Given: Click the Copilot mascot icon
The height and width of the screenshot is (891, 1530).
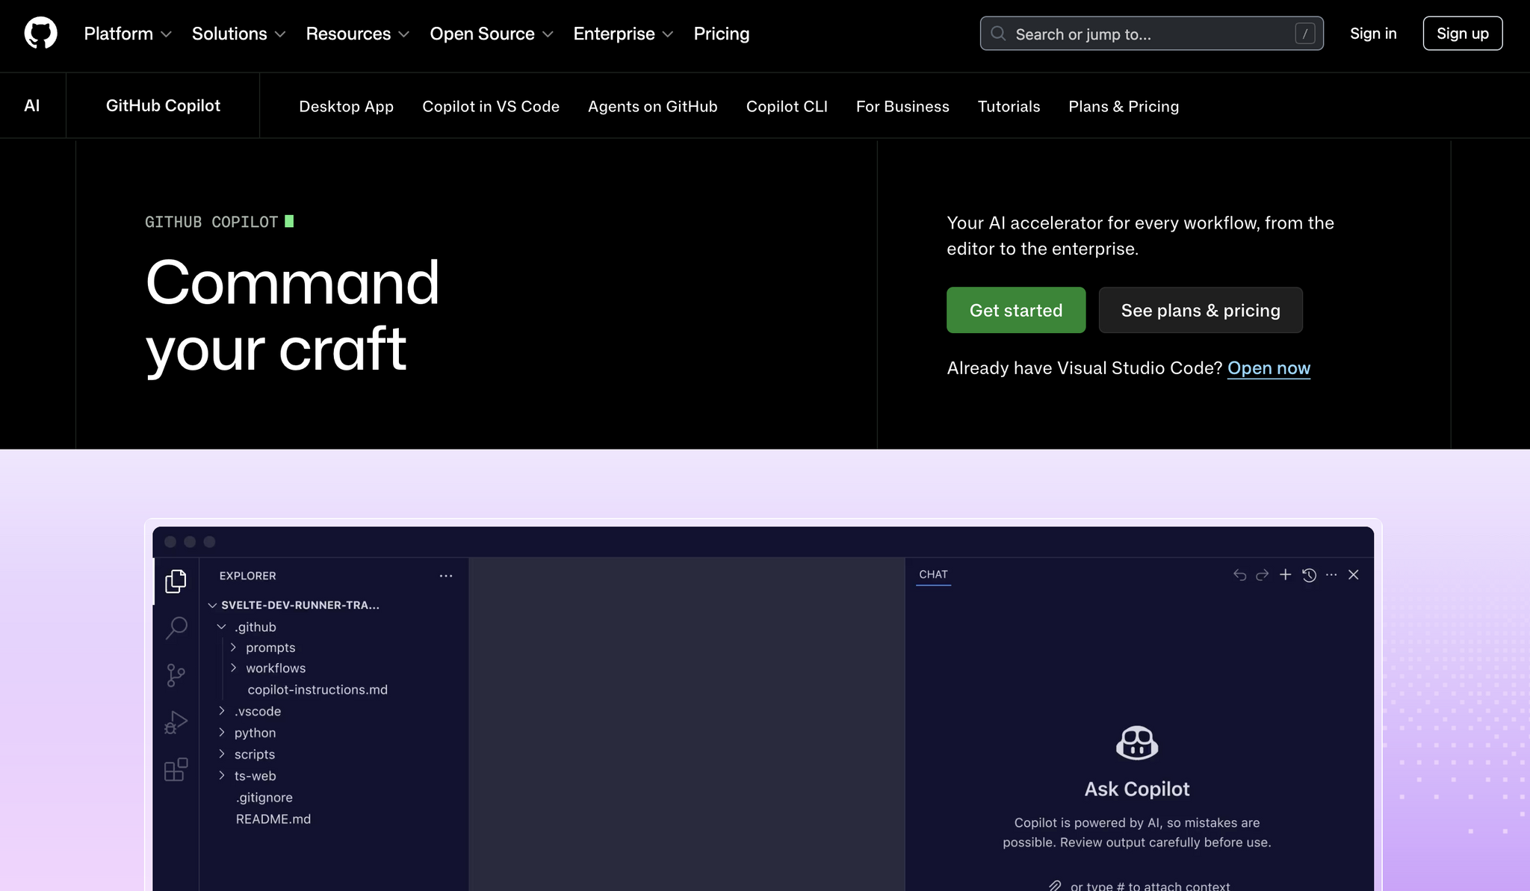Looking at the screenshot, I should 1137,742.
